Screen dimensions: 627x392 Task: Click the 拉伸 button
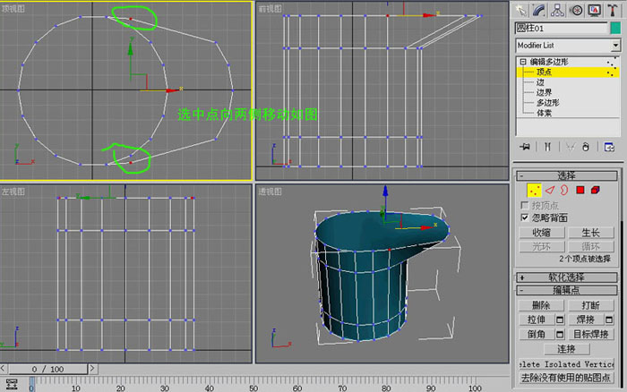537,320
